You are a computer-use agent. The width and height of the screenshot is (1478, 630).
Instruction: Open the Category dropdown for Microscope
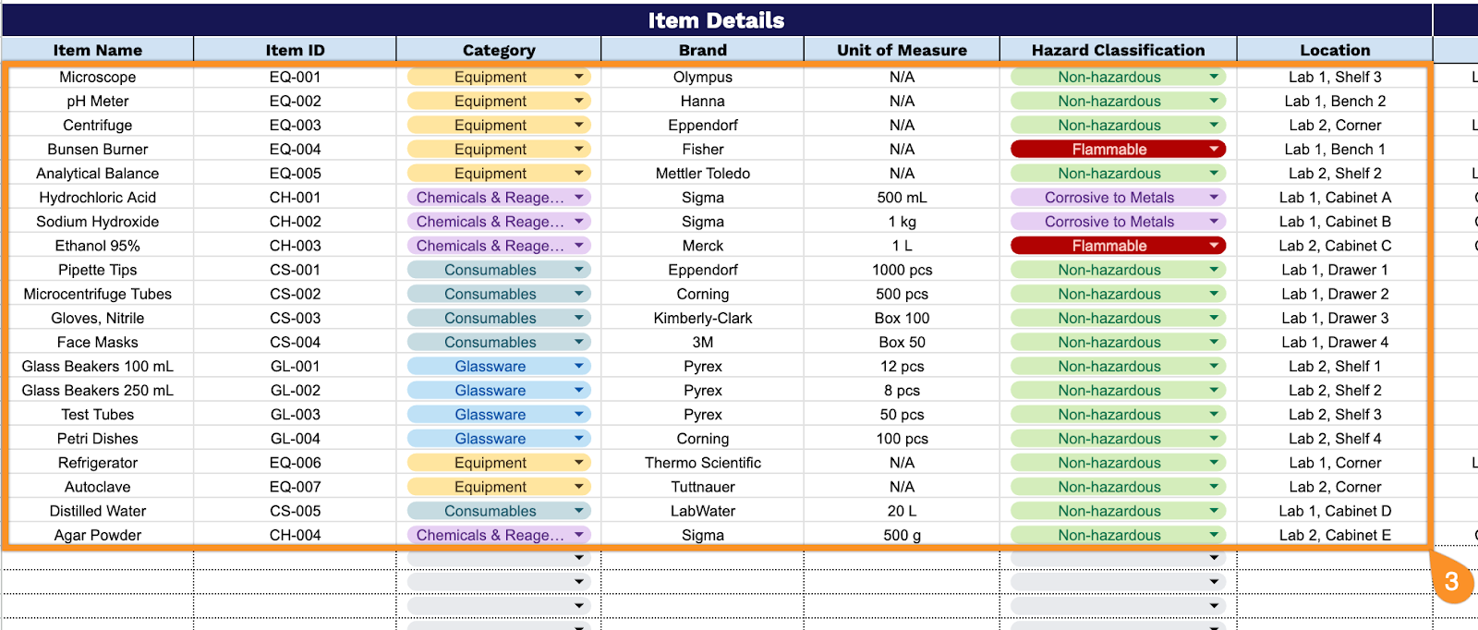pos(578,77)
